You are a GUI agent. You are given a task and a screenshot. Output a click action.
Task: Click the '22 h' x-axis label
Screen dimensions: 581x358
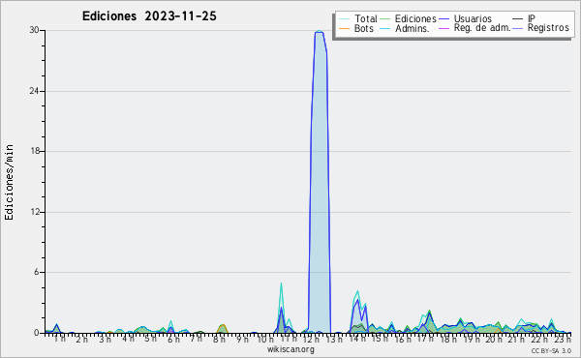pos(540,339)
